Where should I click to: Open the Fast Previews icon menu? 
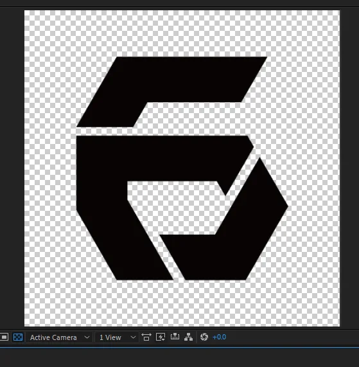pyautogui.click(x=161, y=337)
